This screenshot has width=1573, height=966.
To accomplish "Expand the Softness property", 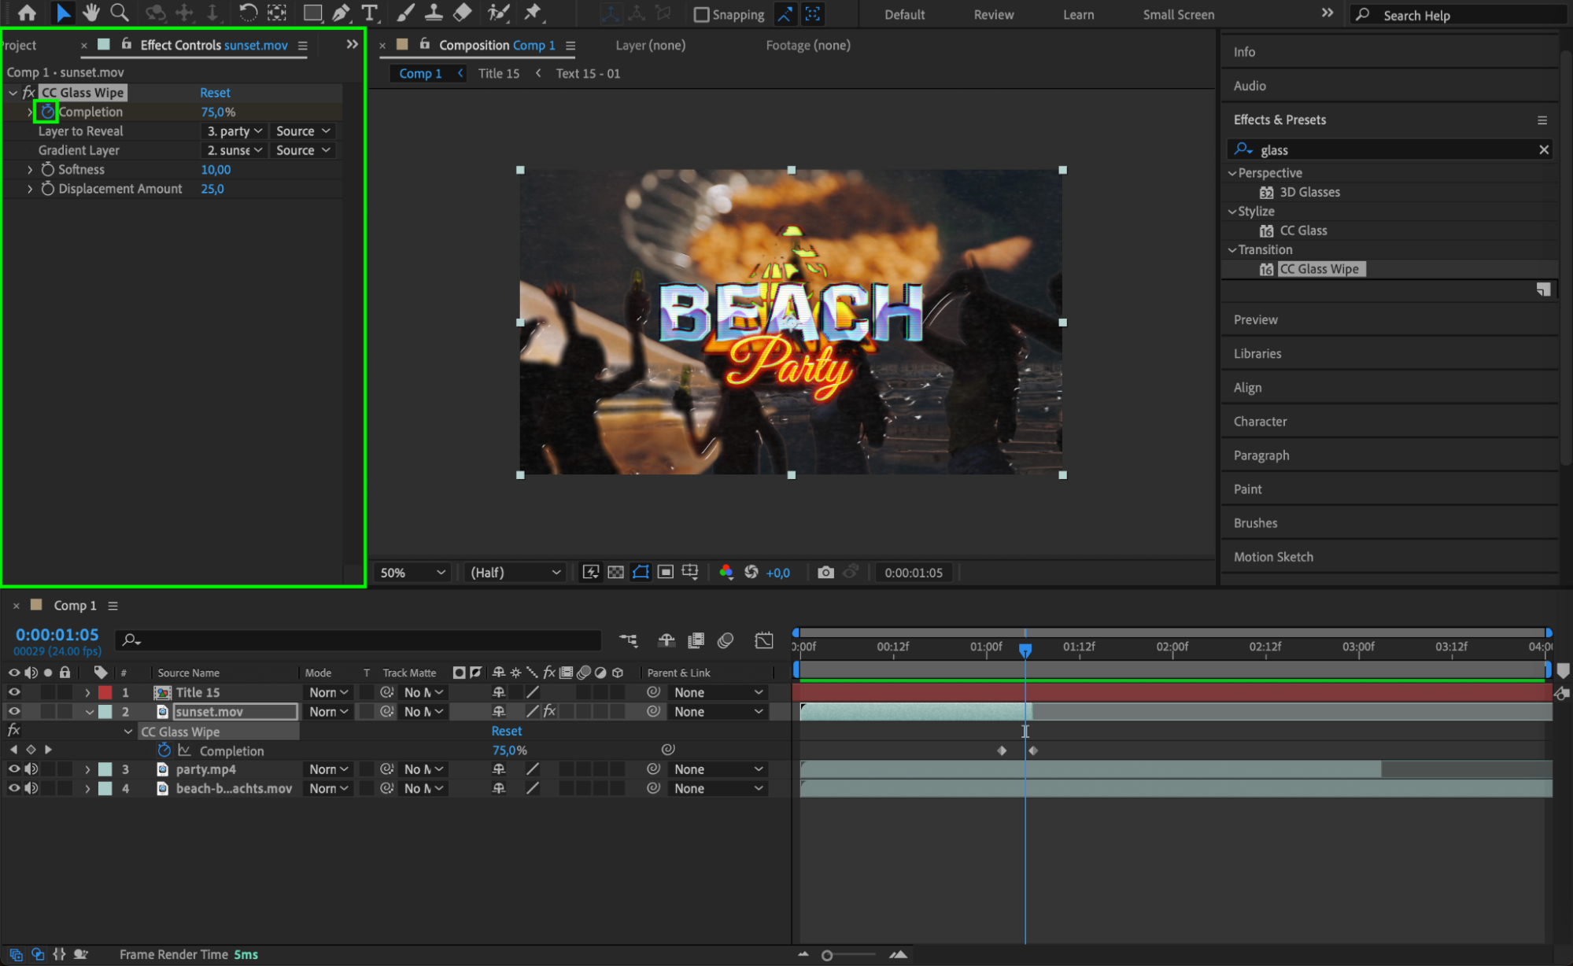I will click(x=30, y=169).
